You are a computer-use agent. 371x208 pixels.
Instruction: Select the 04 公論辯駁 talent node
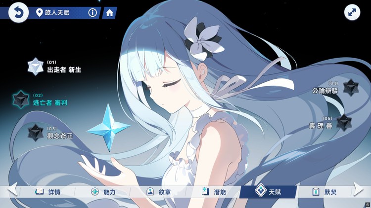[350, 87]
